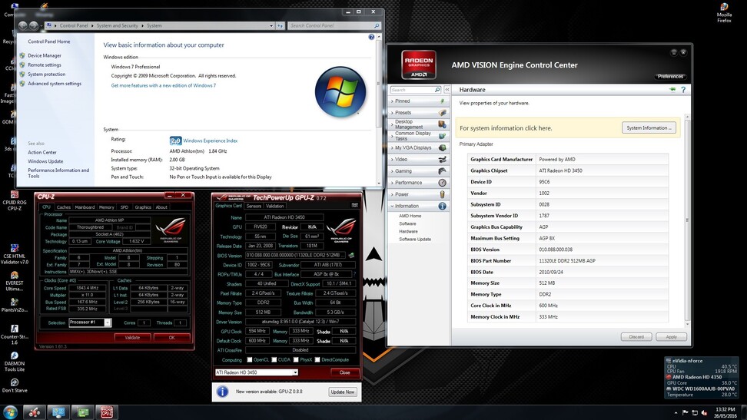Switch to Sensors tab in GPU-Z
Viewport: 747px width, 420px height.
tap(254, 207)
